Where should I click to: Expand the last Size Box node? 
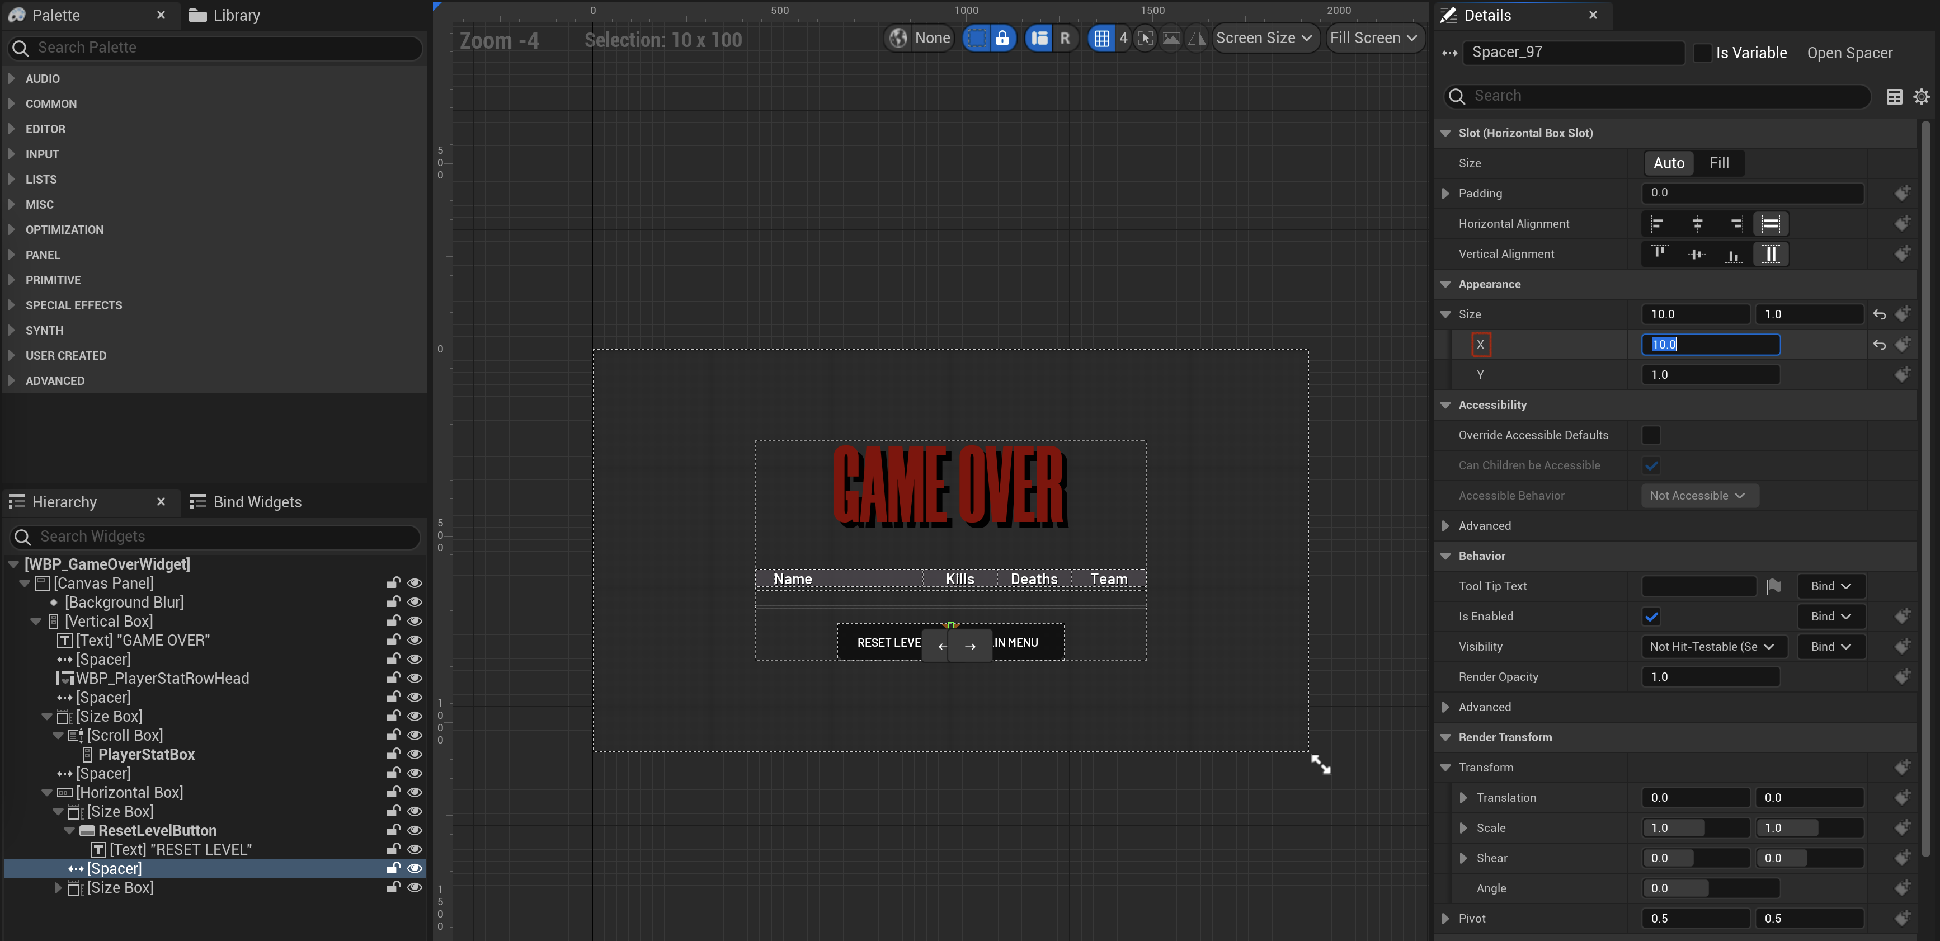(x=58, y=888)
